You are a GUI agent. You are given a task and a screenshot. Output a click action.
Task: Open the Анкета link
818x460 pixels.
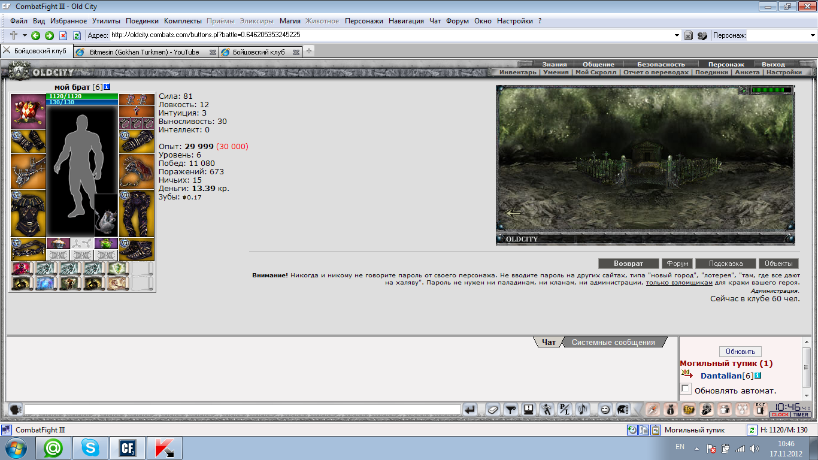point(747,72)
